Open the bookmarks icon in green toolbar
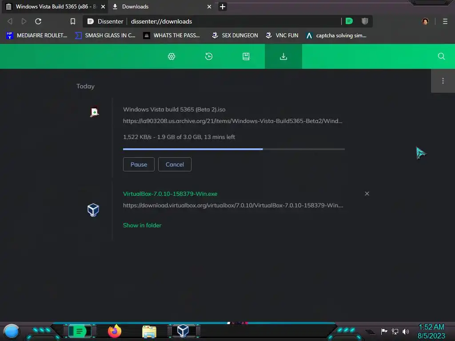The image size is (455, 341). [x=246, y=56]
